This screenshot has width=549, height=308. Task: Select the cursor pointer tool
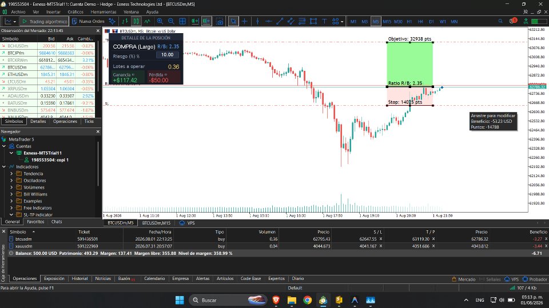coord(233,21)
